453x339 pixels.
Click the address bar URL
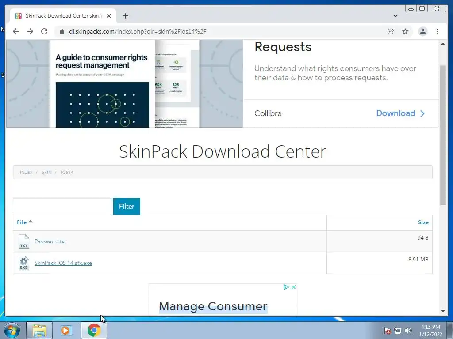pyautogui.click(x=138, y=31)
